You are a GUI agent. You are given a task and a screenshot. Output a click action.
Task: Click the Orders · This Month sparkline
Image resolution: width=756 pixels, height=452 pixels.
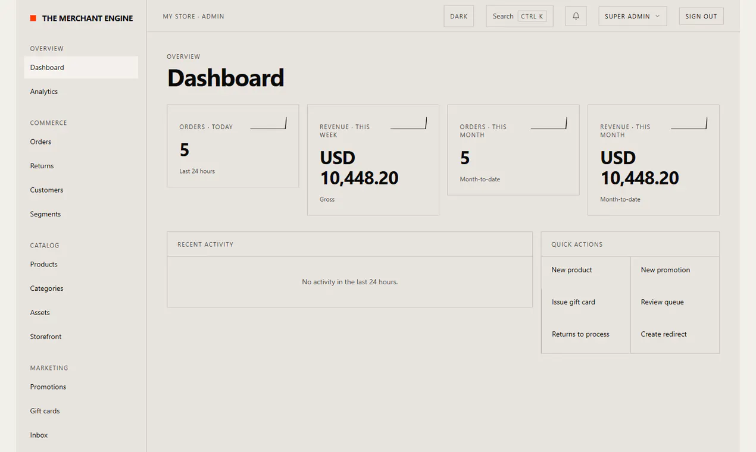(x=549, y=123)
